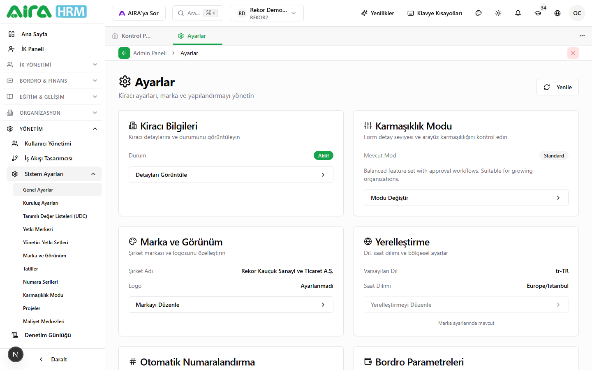
Task: Toggle light/dark mode sun icon
Action: [x=498, y=13]
